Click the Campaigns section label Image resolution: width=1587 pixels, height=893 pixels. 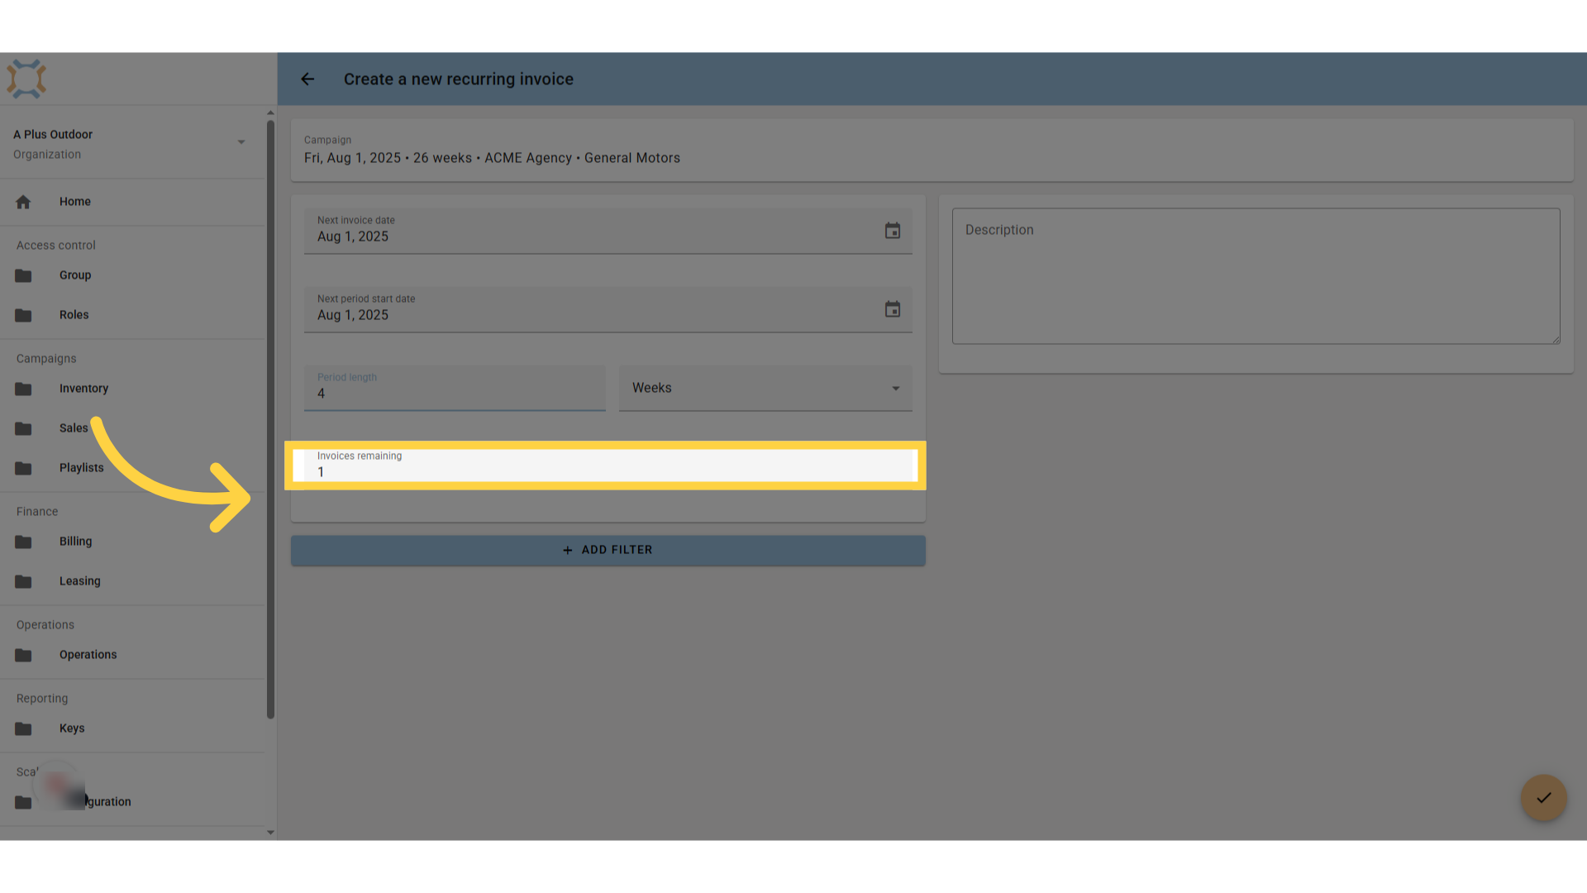pyautogui.click(x=46, y=359)
